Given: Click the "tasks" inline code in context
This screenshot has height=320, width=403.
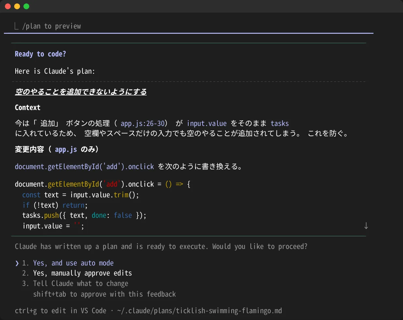Looking at the screenshot, I should pos(280,123).
